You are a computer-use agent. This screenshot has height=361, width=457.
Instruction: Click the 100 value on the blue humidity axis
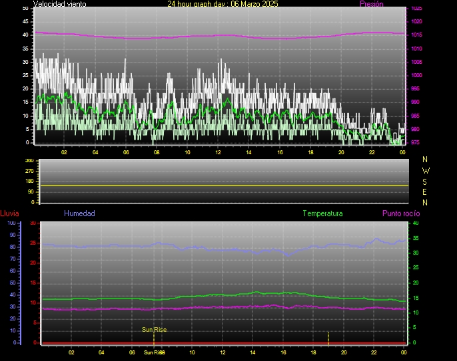(11, 223)
